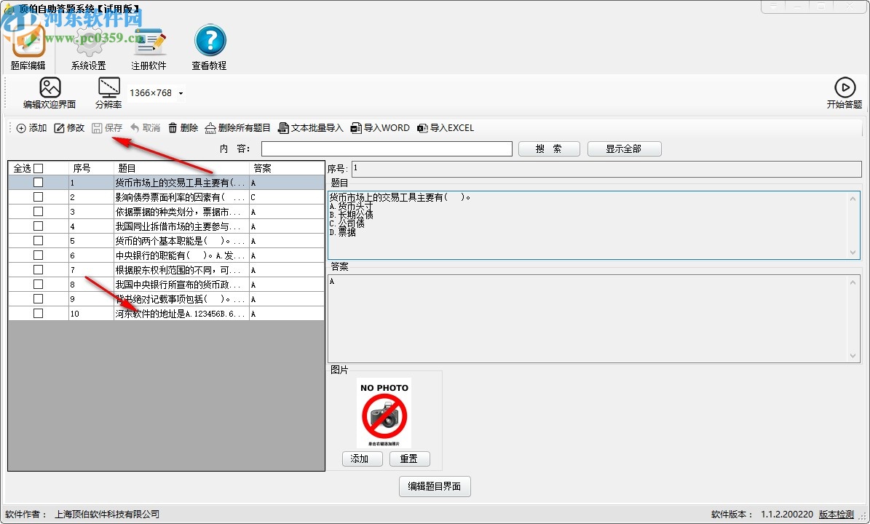Import questions from WORD
This screenshot has width=870, height=524.
tap(381, 128)
